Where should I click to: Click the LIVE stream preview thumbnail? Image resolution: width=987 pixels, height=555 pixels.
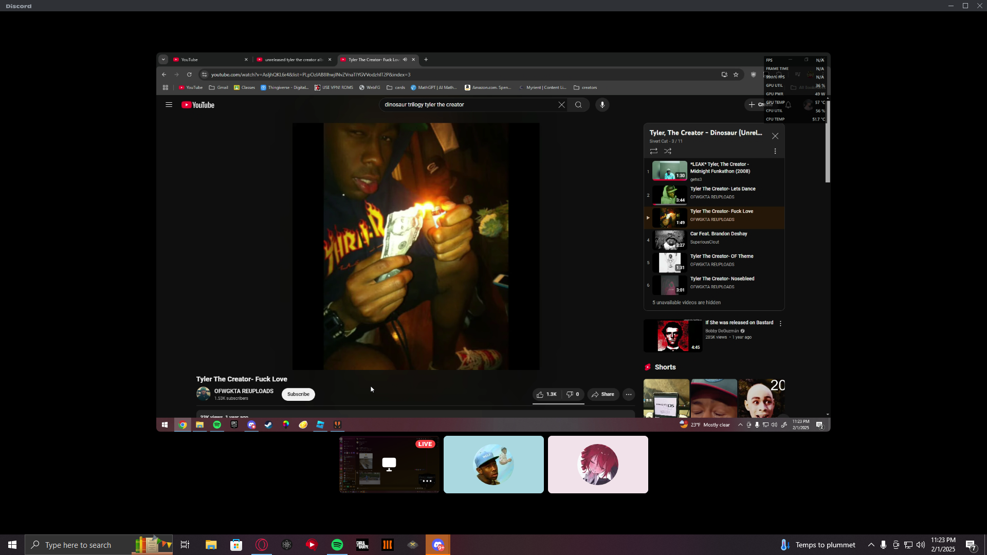click(x=389, y=464)
